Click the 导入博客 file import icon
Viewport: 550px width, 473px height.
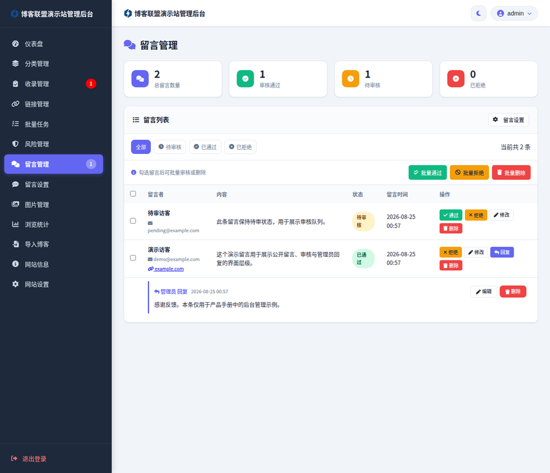[x=15, y=245]
